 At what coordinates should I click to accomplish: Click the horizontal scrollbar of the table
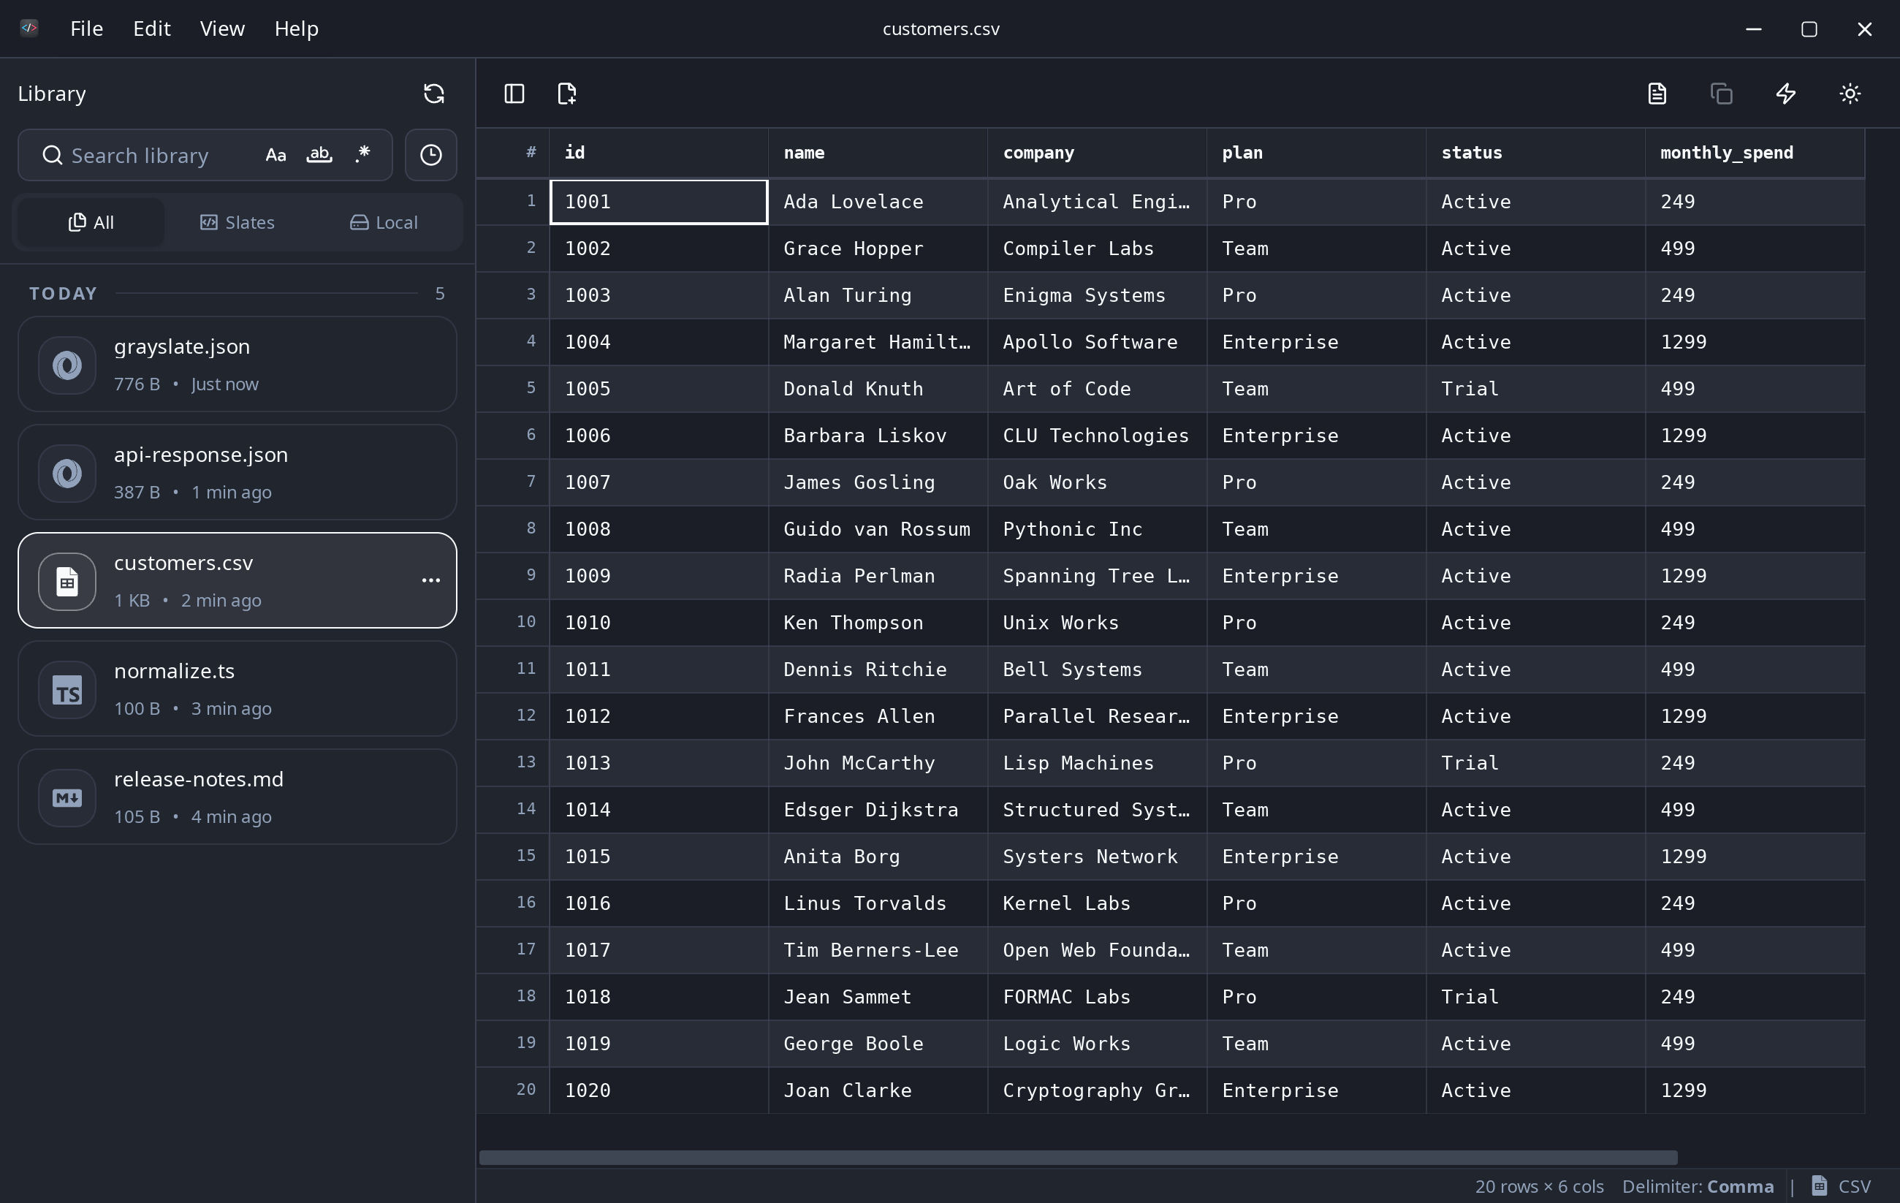click(1078, 1157)
